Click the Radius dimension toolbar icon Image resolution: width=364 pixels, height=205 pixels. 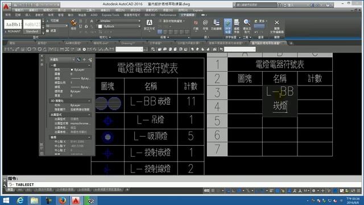[29, 50]
